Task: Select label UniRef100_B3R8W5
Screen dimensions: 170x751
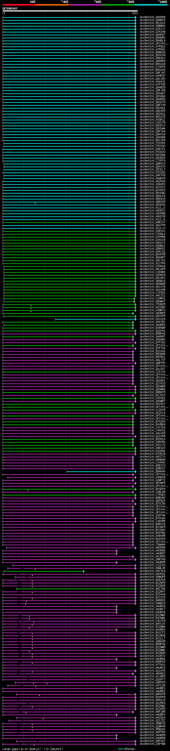Action: [x=152, y=328]
